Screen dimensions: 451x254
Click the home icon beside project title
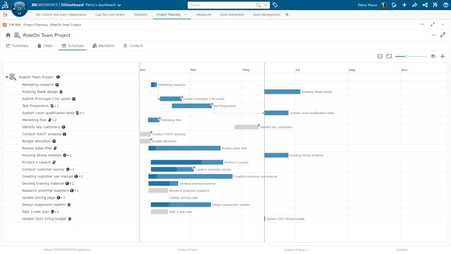8,35
